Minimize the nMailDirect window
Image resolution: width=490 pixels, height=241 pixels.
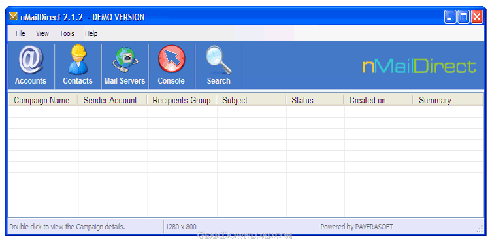[x=450, y=17]
